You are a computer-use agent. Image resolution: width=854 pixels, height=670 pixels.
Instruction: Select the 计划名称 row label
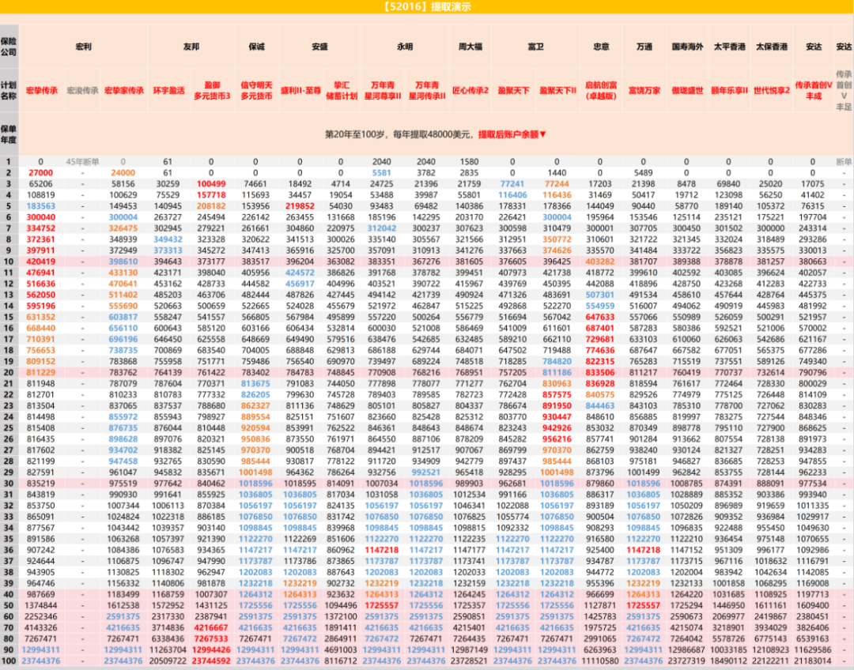point(9,91)
